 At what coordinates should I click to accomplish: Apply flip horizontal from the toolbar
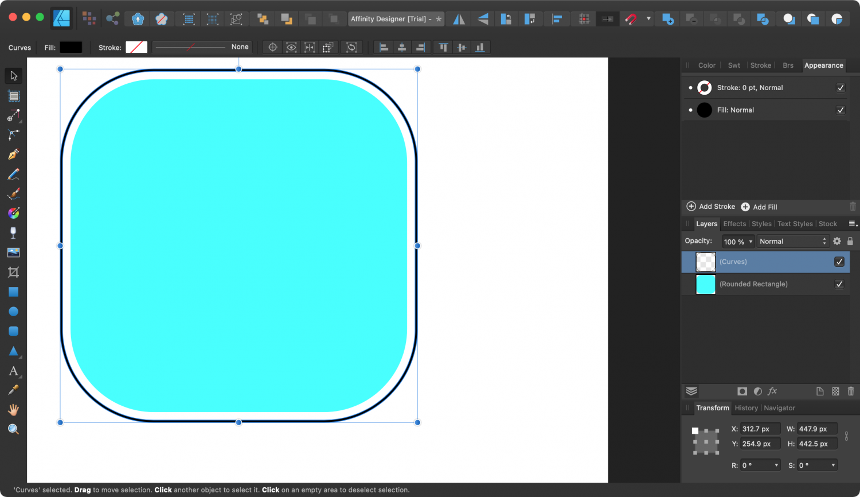(458, 18)
